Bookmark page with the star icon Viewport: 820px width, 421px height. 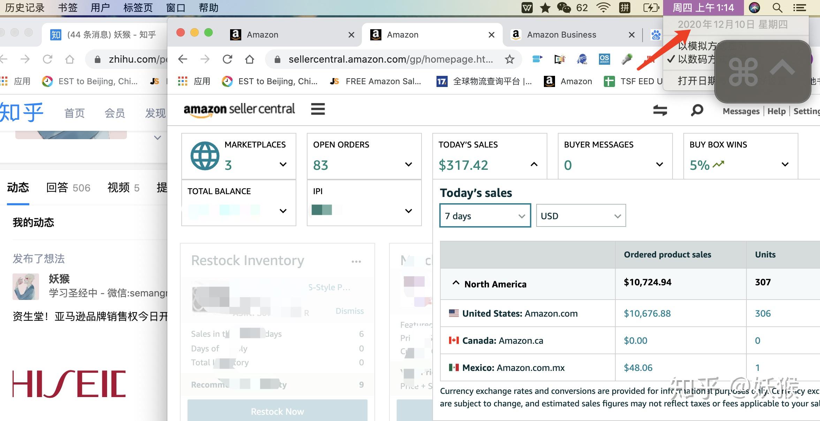click(x=509, y=59)
